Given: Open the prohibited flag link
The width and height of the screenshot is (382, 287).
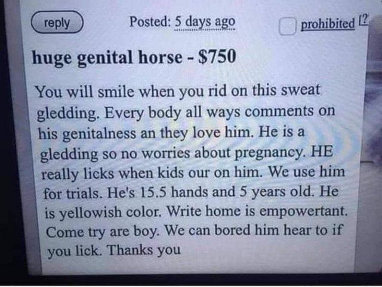Looking at the screenshot, I should point(328,24).
